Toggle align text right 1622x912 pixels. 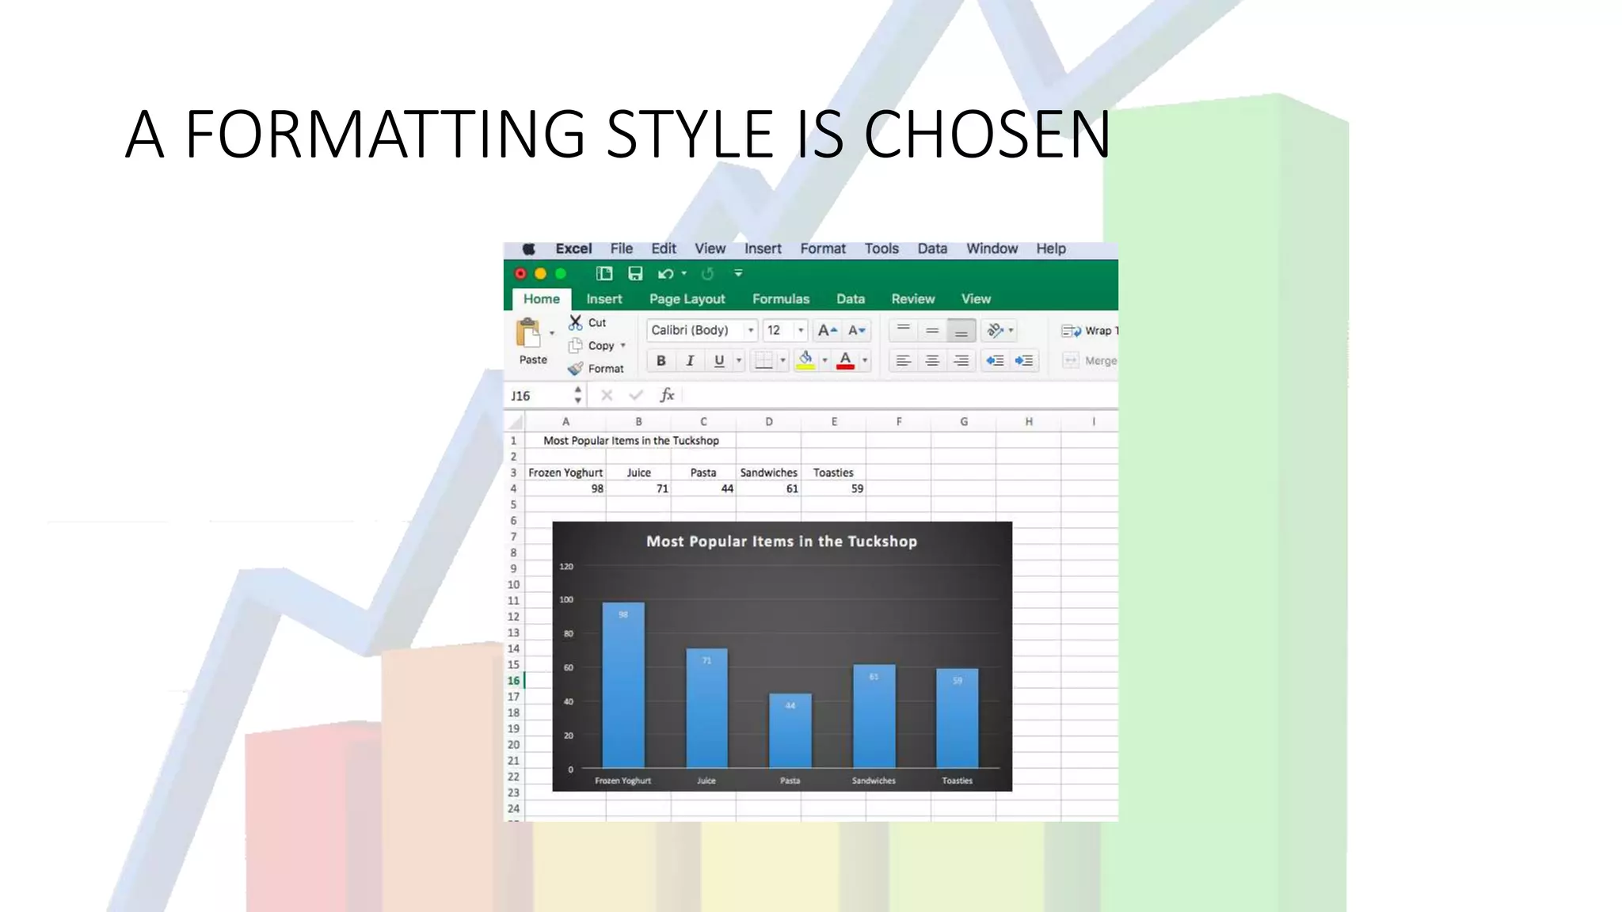[961, 361]
